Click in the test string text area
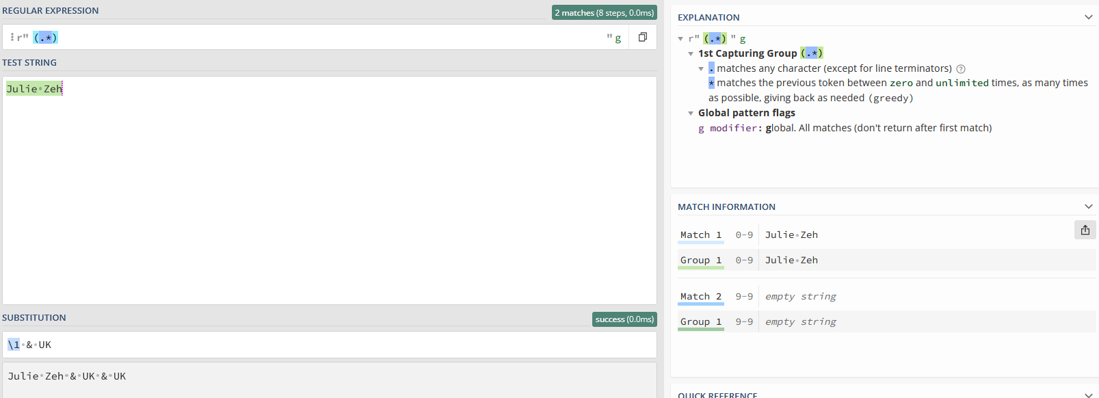 [x=330, y=190]
